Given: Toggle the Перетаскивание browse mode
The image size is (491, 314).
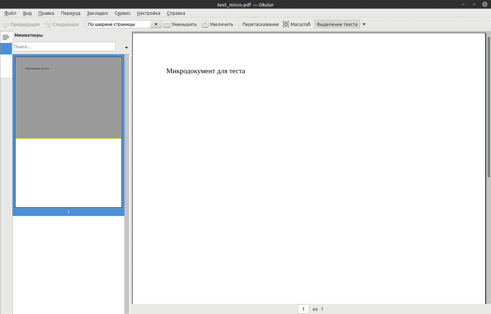Looking at the screenshot, I should coord(260,25).
